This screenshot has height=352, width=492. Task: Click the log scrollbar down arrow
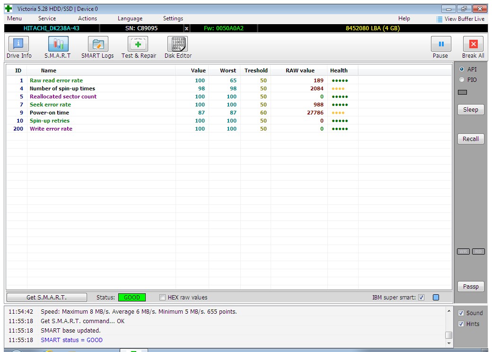449,343
